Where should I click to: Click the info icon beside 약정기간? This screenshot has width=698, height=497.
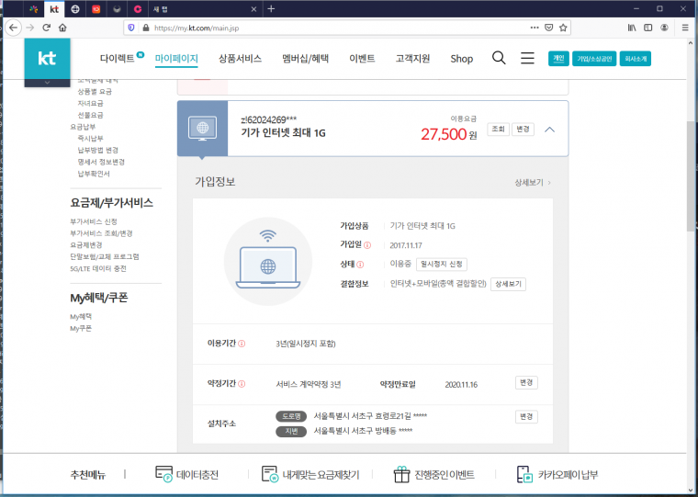pyautogui.click(x=242, y=384)
